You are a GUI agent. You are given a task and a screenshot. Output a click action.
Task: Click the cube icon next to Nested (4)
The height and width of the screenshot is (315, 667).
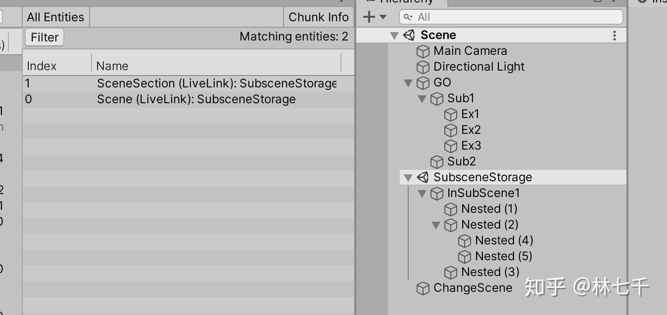click(465, 240)
